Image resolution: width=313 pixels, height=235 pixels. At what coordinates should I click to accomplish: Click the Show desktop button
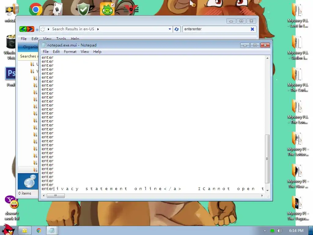[x=311, y=231]
